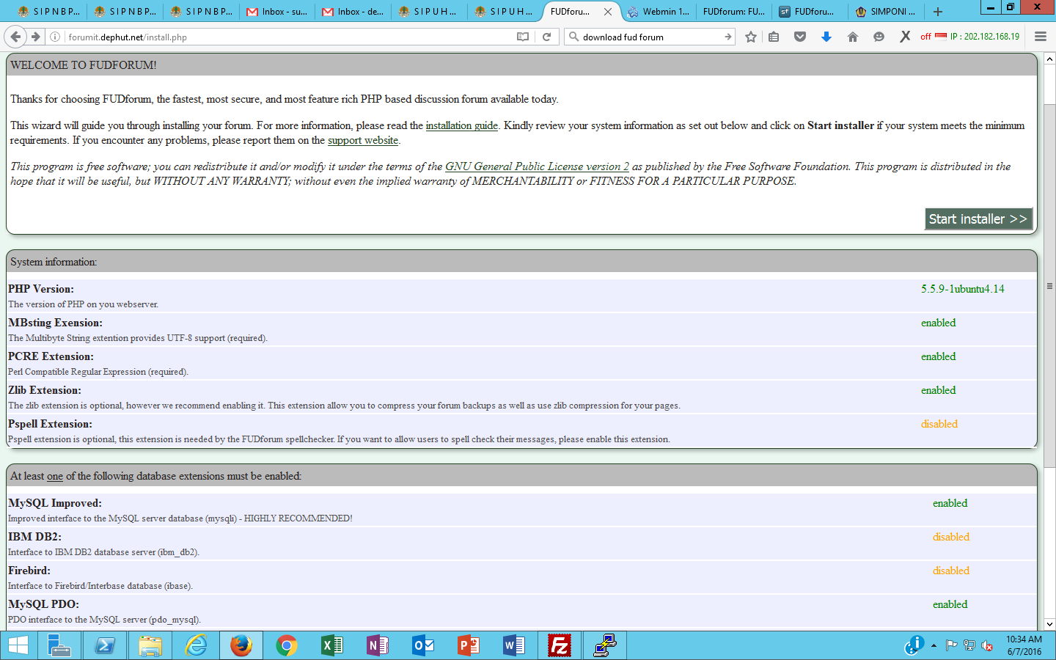Image resolution: width=1056 pixels, height=660 pixels.
Task: Click the Start installer button
Action: pyautogui.click(x=978, y=219)
